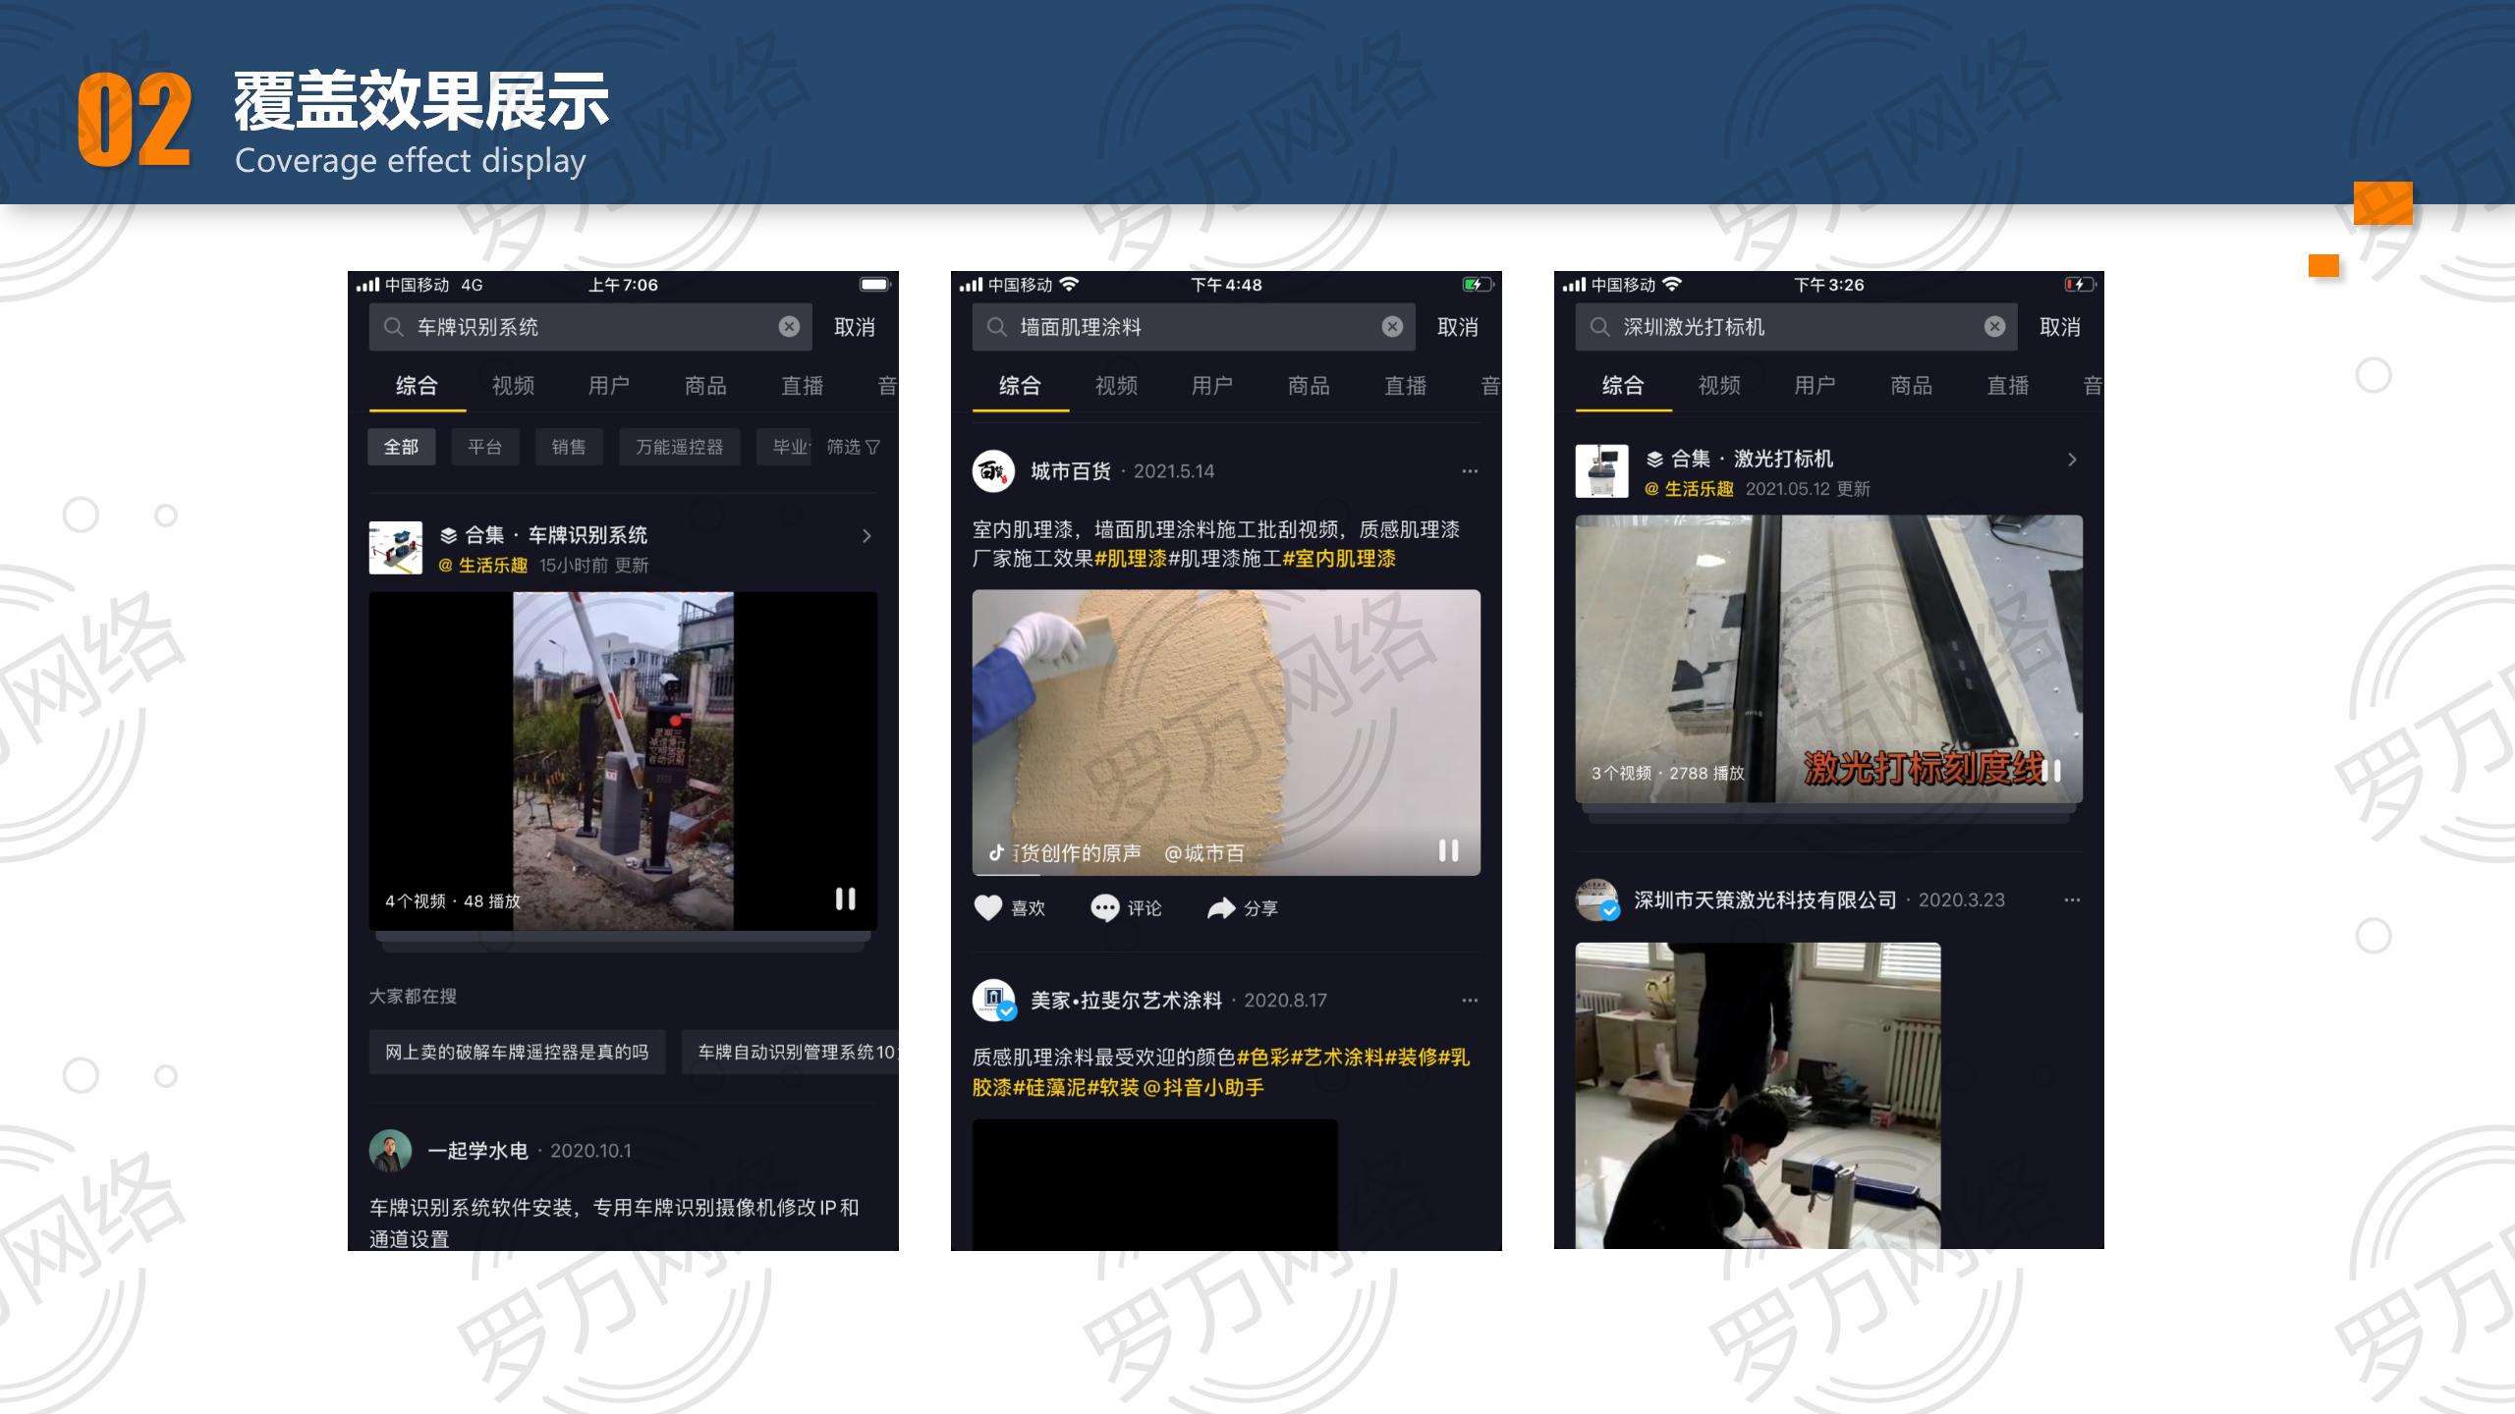The width and height of the screenshot is (2515, 1414).
Task: Open @生活乐趣 under 车牌识别系统 collection
Action: (x=482, y=566)
